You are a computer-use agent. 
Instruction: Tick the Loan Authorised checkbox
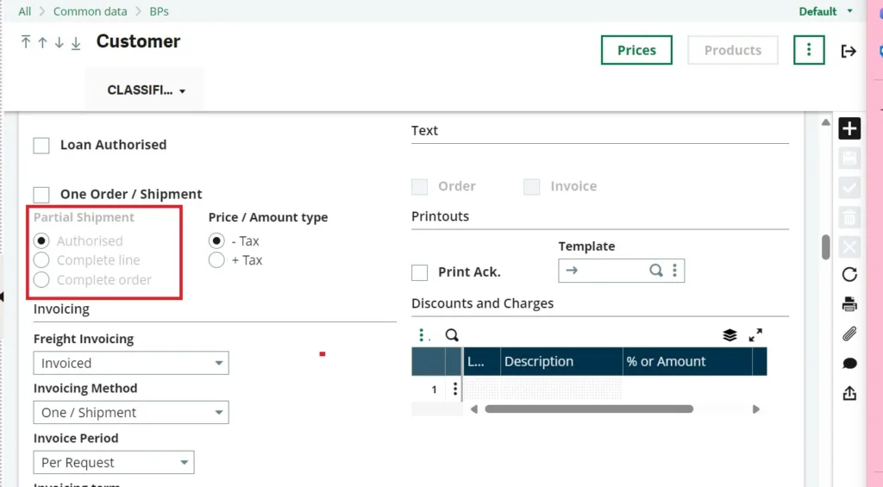(x=41, y=146)
